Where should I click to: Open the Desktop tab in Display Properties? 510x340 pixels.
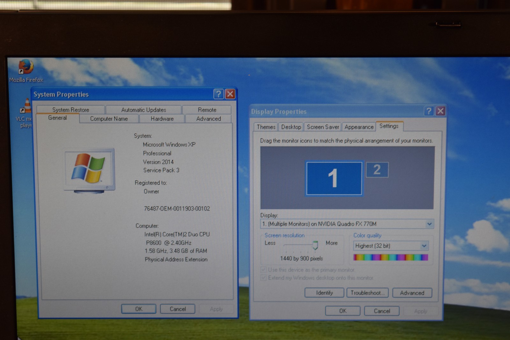tap(291, 127)
